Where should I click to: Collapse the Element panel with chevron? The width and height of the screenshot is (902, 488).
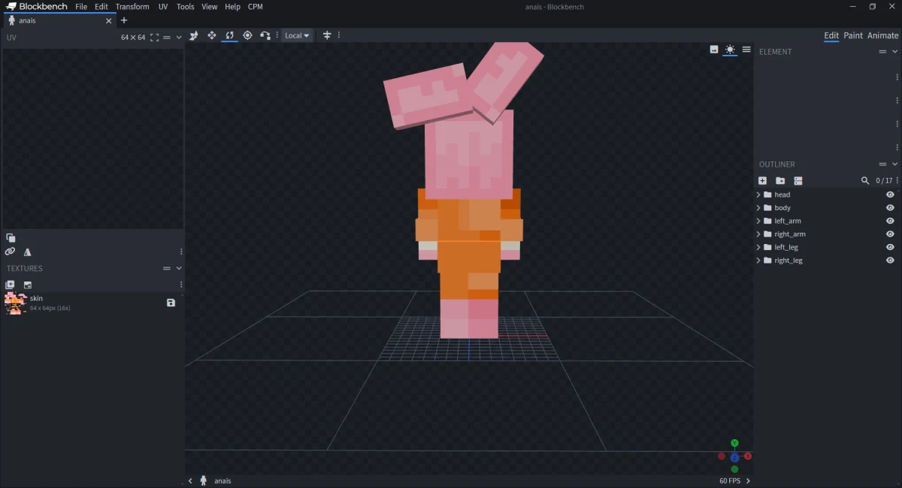coord(894,52)
